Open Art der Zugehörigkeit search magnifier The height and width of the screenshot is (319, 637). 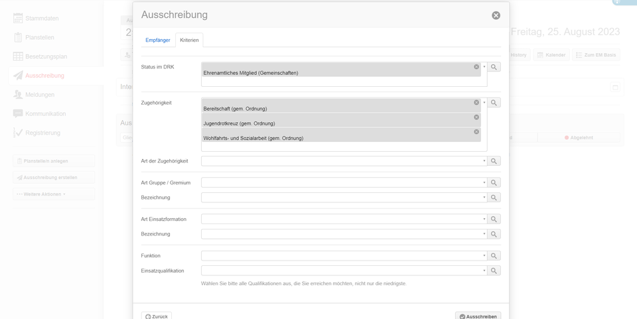pyautogui.click(x=494, y=161)
